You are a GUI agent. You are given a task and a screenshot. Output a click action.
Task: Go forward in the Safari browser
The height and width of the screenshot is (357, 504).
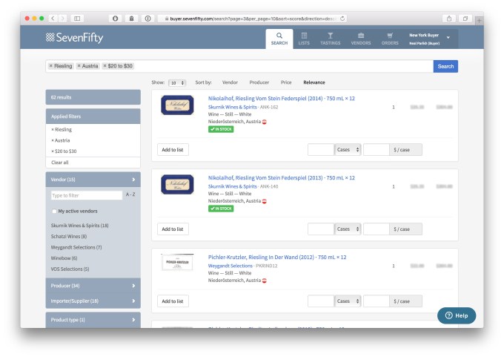63,19
